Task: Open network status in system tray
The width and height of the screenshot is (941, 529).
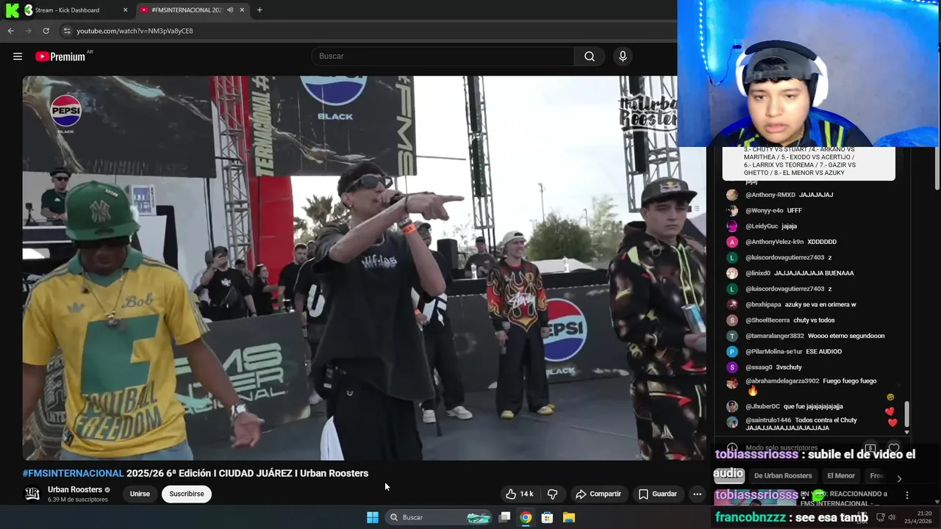Action: pyautogui.click(x=880, y=517)
